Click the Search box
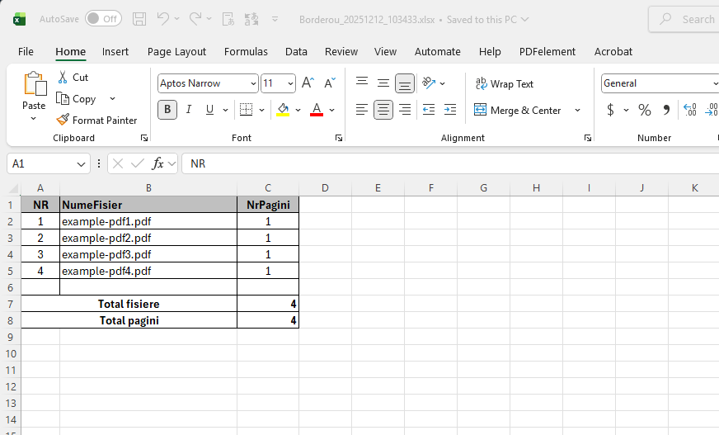The height and width of the screenshot is (435, 719). pos(685,19)
